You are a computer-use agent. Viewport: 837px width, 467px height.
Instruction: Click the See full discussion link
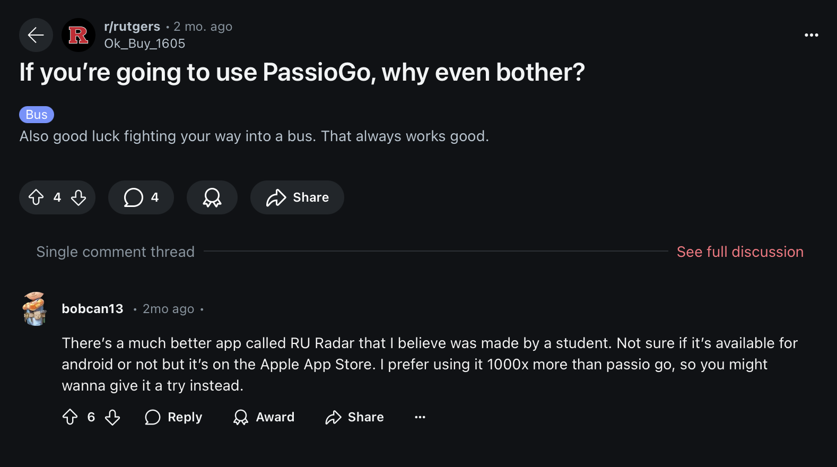tap(740, 252)
